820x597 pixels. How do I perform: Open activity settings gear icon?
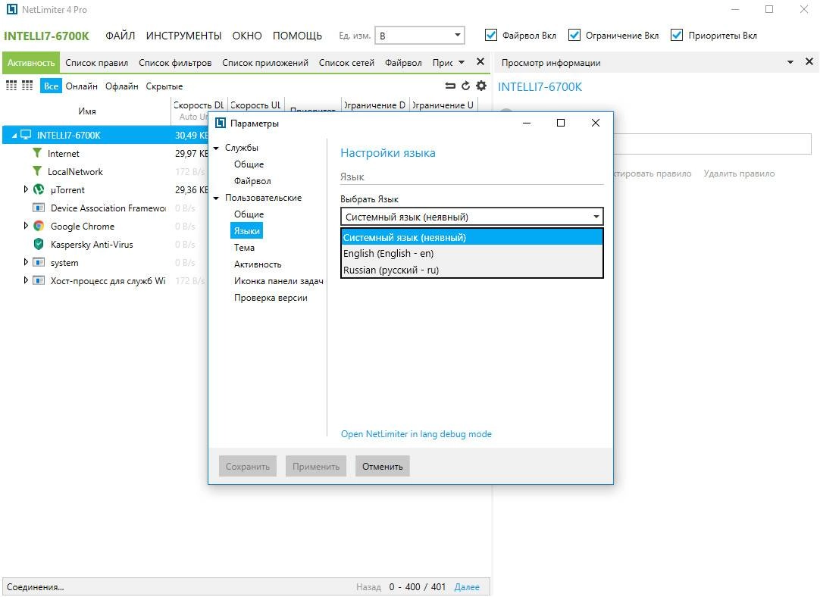[481, 86]
